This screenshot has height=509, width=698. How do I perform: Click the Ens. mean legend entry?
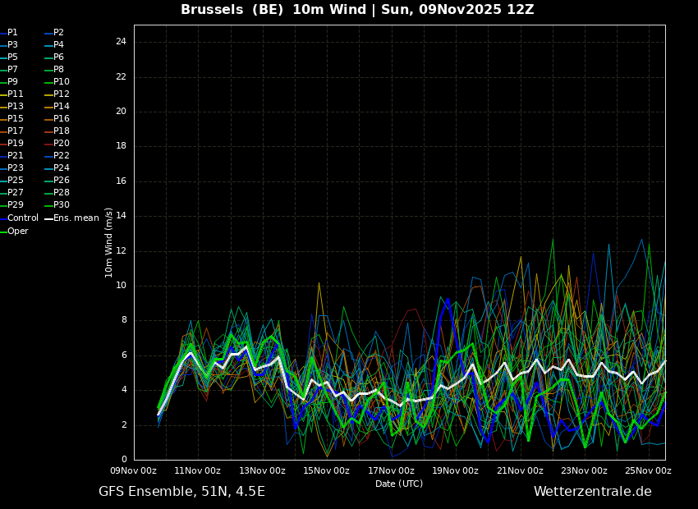tap(71, 218)
